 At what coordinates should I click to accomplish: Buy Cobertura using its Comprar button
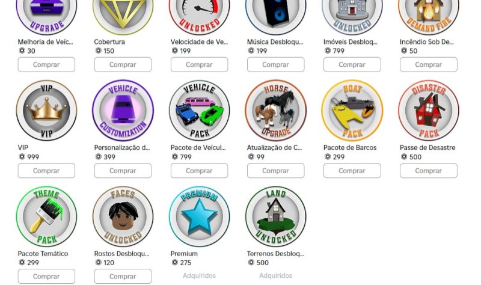(x=123, y=64)
